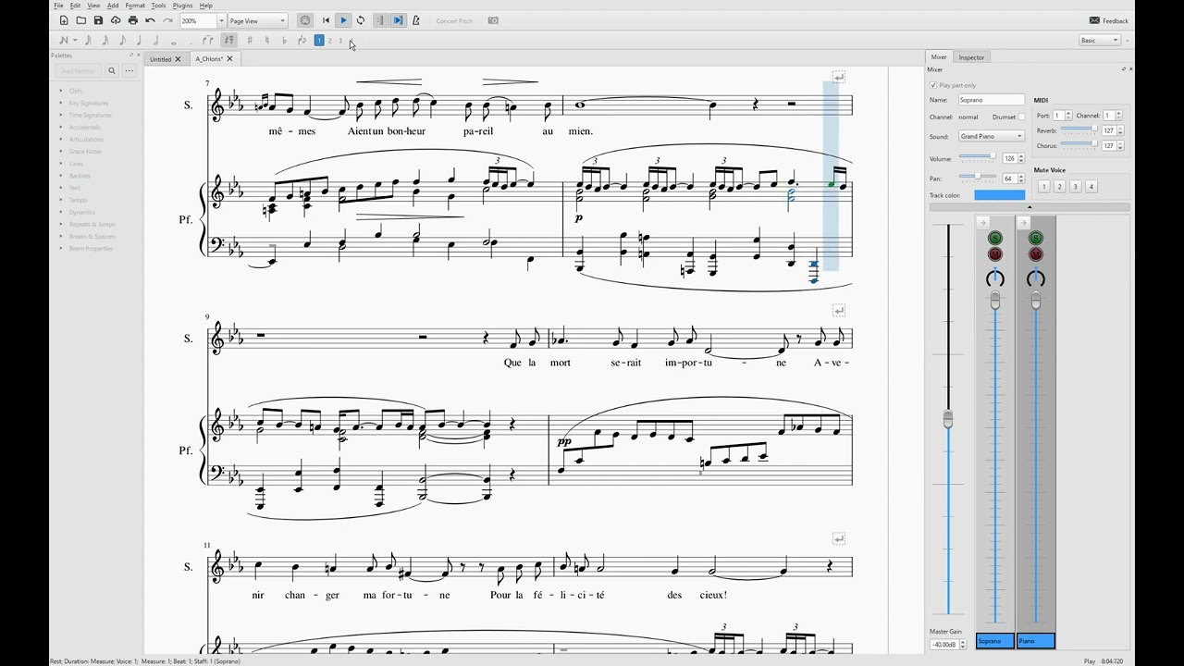The image size is (1184, 666).
Task: Click the Volume slider in Mixer
Action: (978, 158)
